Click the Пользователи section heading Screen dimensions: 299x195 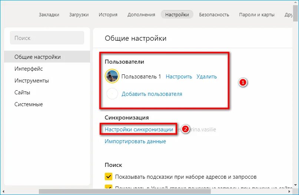pyautogui.click(x=124, y=62)
